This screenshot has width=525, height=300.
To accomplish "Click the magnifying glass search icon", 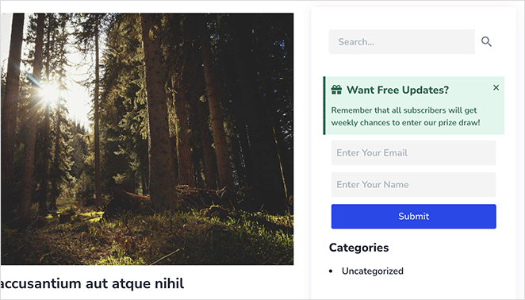I will point(486,41).
